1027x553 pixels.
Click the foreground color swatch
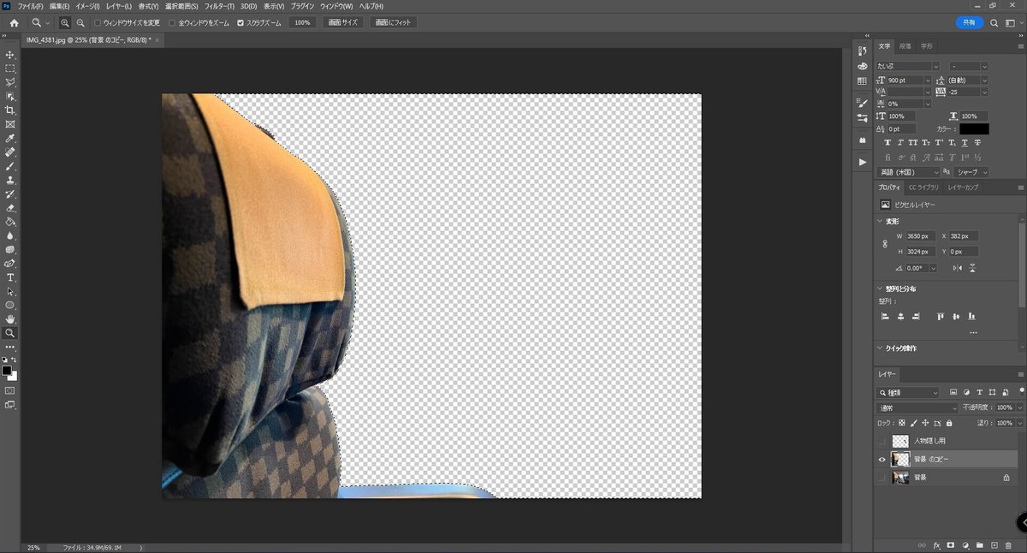[x=7, y=371]
